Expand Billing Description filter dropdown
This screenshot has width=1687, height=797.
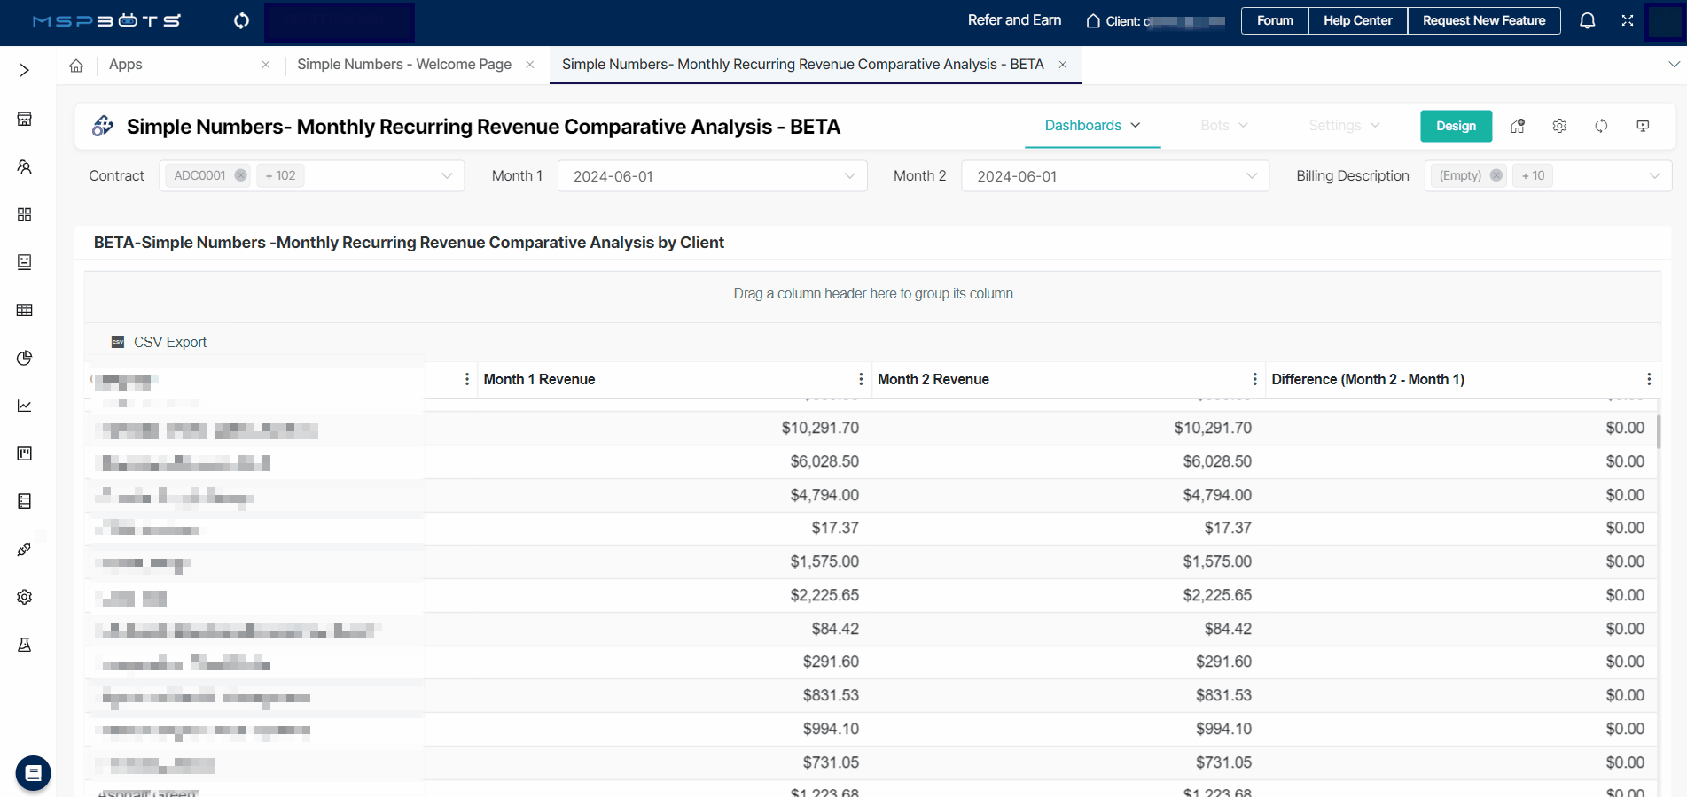[1654, 175]
